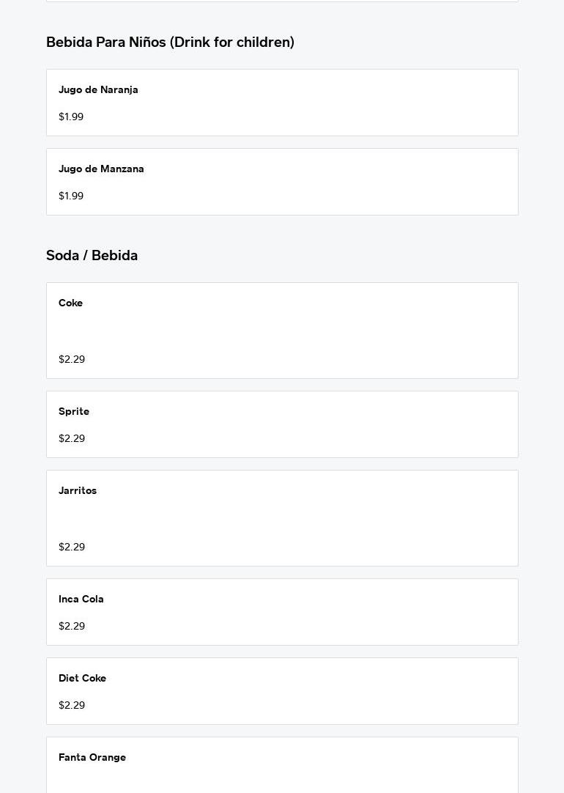Select the Fanta Orange item
564x793 pixels.
(282, 765)
